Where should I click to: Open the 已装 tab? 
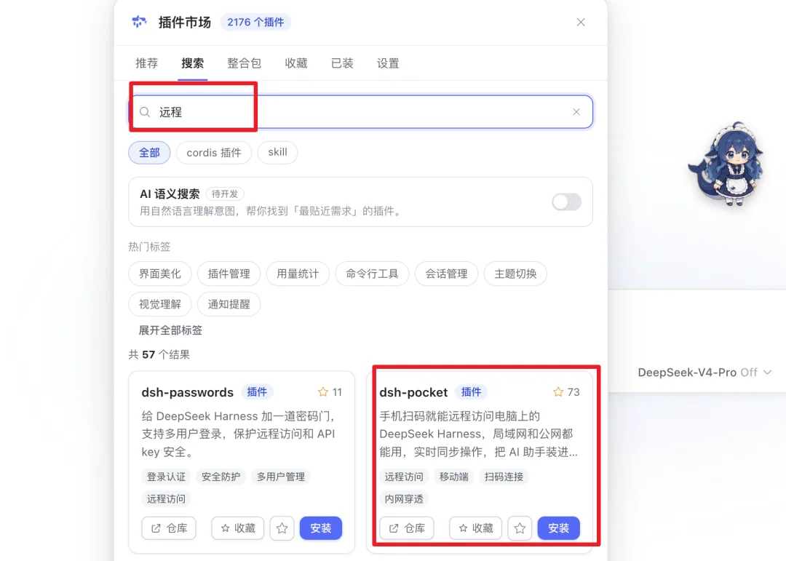342,63
